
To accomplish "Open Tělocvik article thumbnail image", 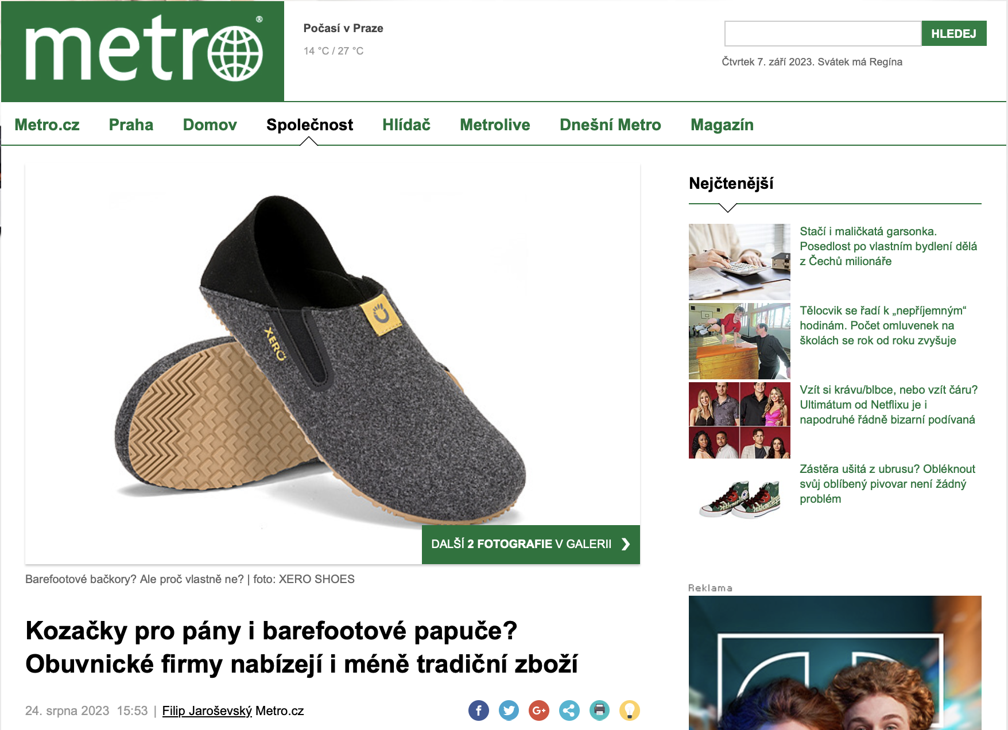I will pyautogui.click(x=739, y=341).
